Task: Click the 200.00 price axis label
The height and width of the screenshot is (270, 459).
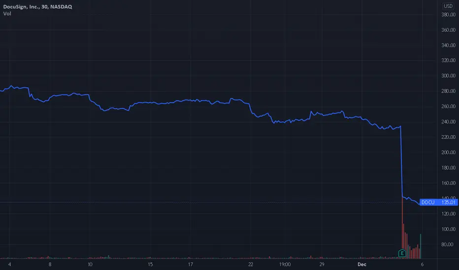Action: tap(448, 152)
